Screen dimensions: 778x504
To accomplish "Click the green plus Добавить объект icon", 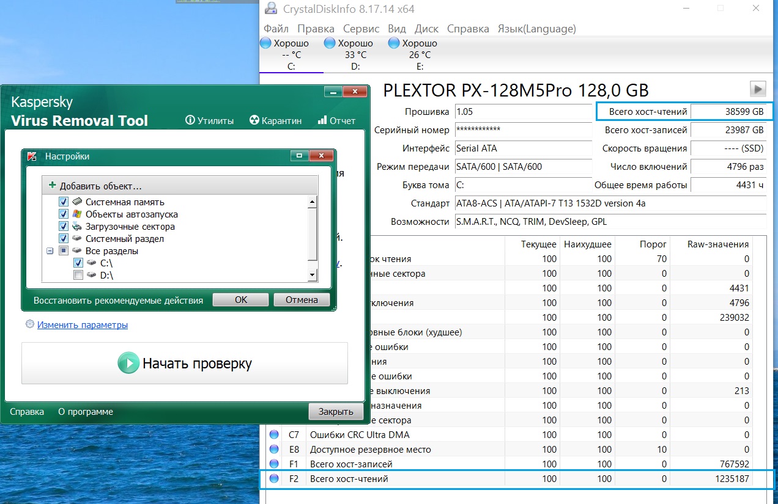I will click(x=53, y=185).
